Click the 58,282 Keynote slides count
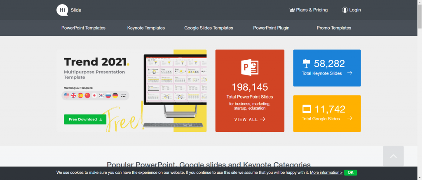The height and width of the screenshot is (180, 422). pyautogui.click(x=329, y=64)
